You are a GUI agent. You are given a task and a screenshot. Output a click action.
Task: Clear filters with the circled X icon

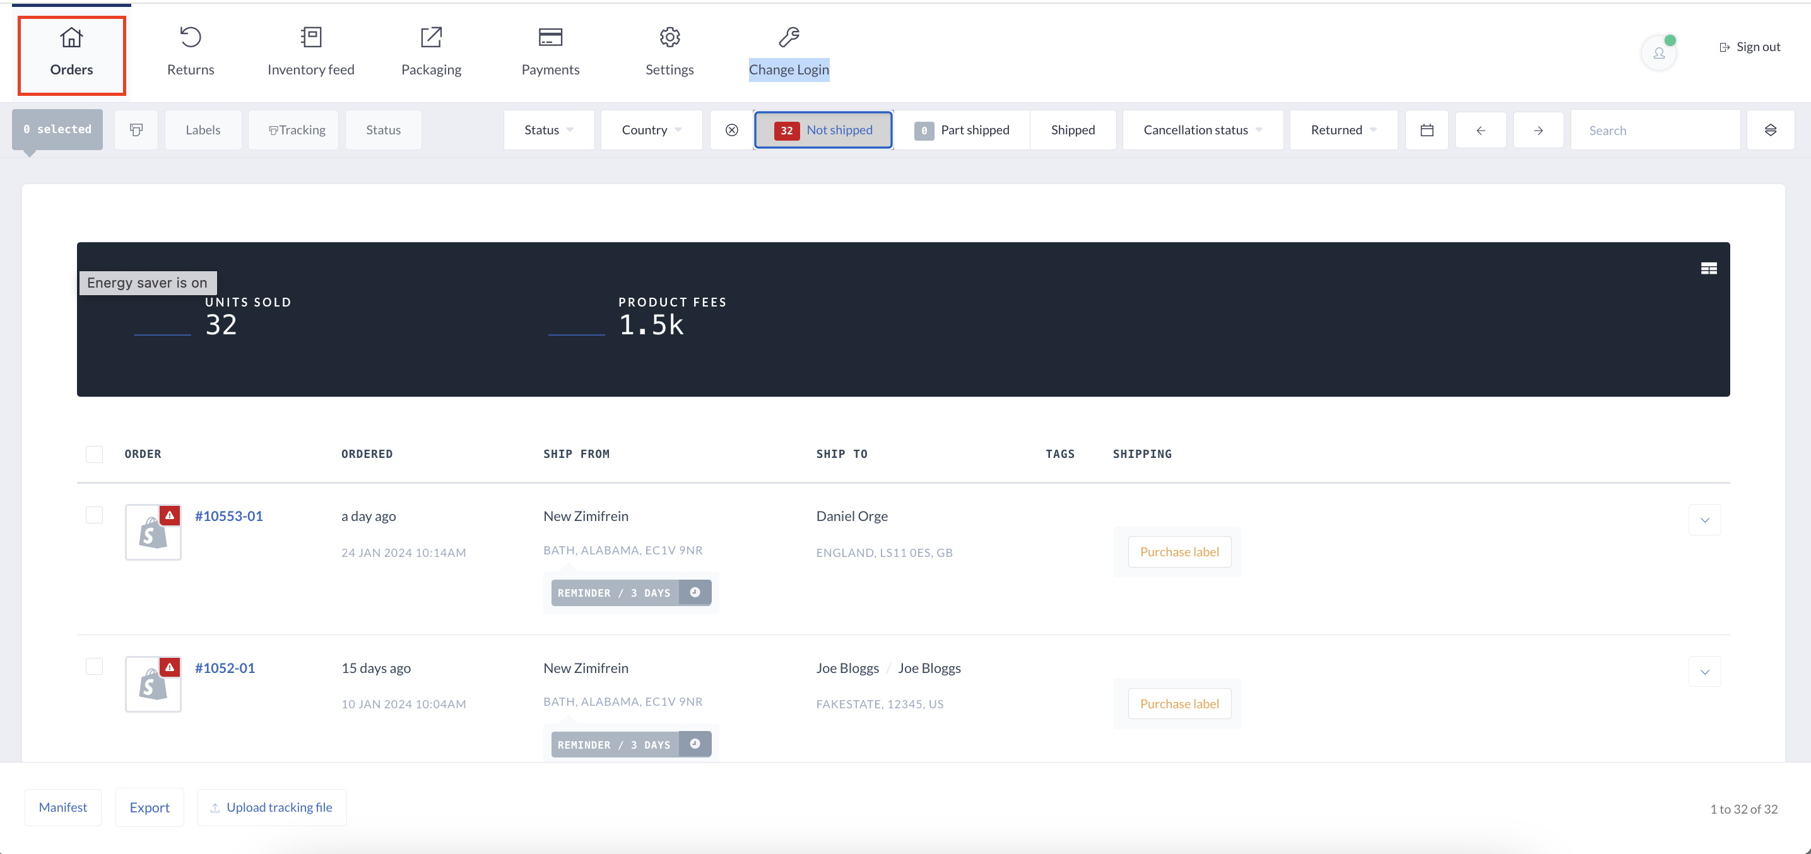pyautogui.click(x=732, y=130)
